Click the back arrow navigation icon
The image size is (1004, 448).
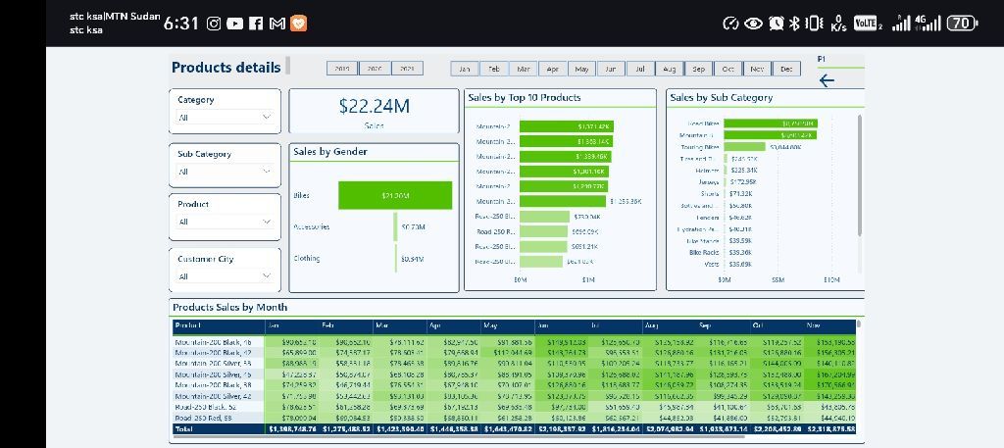coord(827,81)
